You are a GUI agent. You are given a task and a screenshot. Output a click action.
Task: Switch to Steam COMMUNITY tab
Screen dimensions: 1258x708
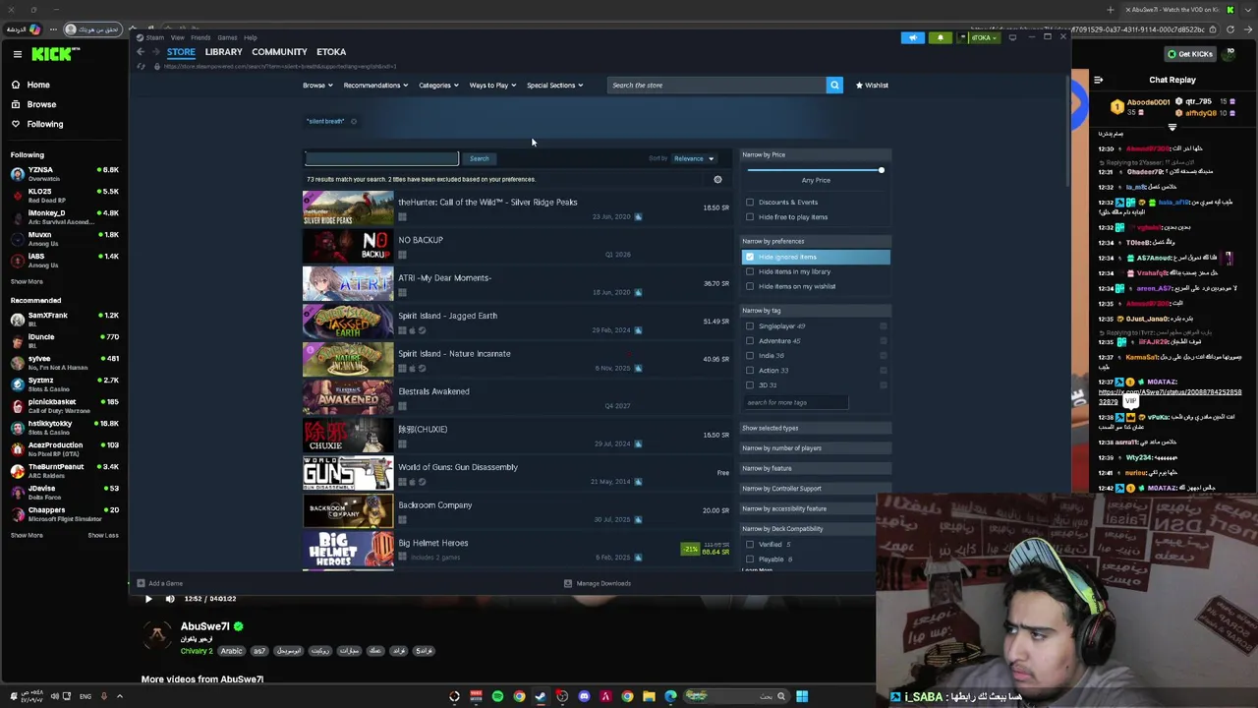279,51
